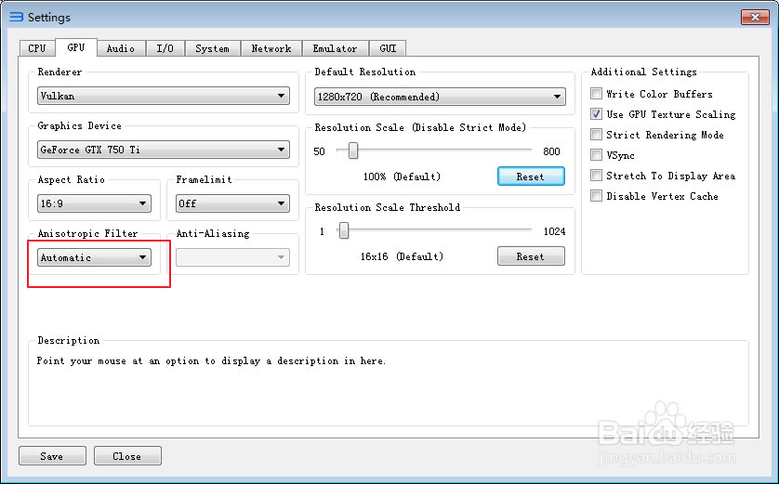Viewport: 779px width, 484px height.
Task: Switch to the Network tab
Action: coord(271,48)
